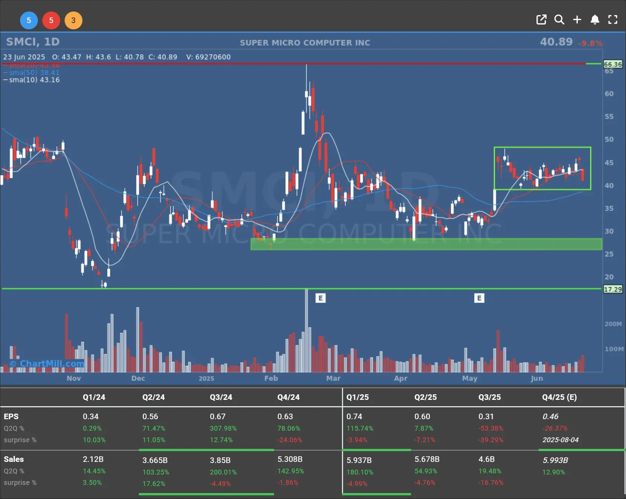Image resolution: width=626 pixels, height=499 pixels.
Task: Click the plus add icon
Action: pyautogui.click(x=577, y=20)
